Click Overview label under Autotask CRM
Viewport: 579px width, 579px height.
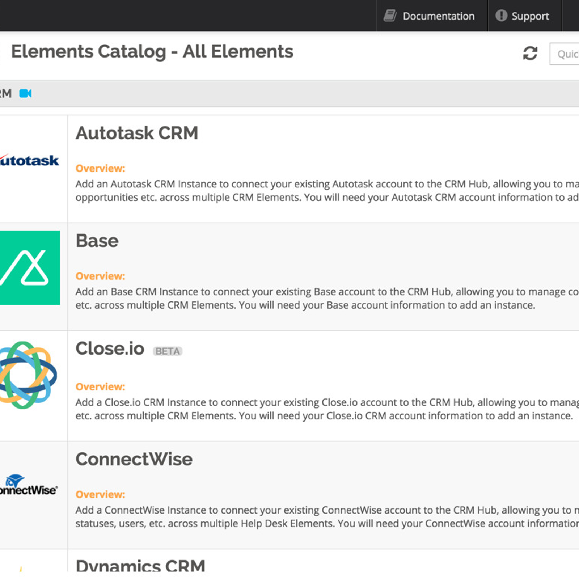(100, 168)
